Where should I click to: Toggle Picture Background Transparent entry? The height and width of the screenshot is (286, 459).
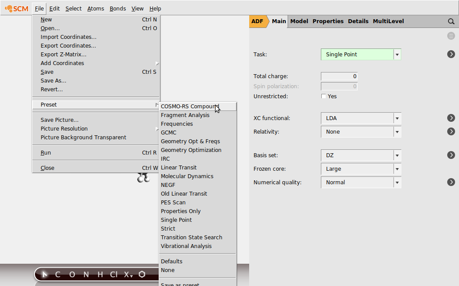point(96,138)
